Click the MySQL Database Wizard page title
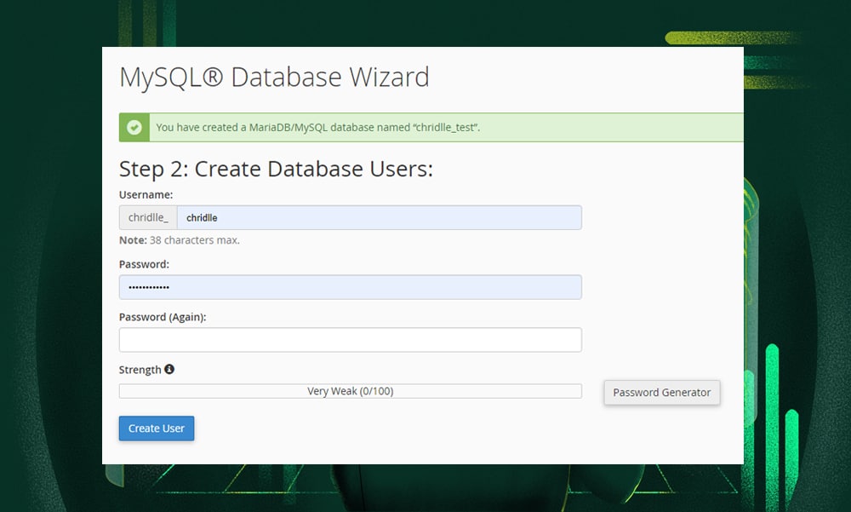The image size is (851, 512). point(273,77)
